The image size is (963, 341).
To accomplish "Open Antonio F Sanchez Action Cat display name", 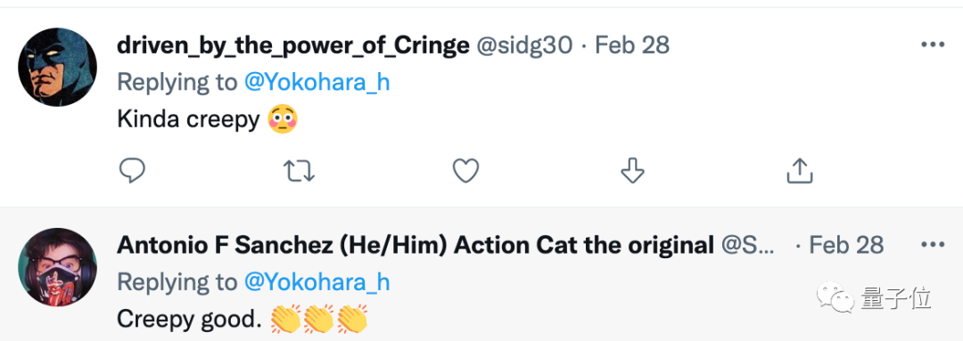I will point(416,246).
